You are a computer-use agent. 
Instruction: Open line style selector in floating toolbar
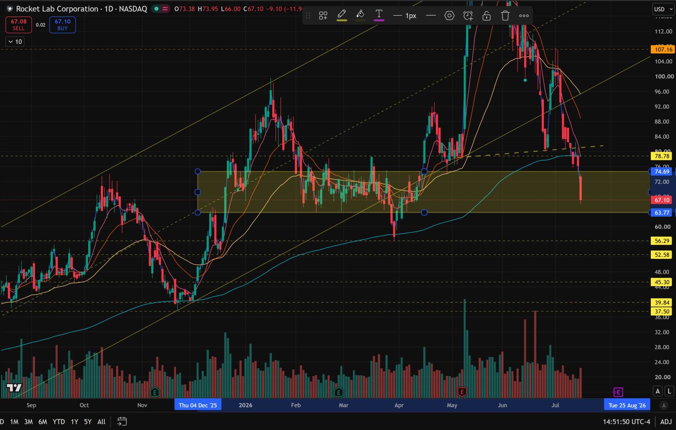(431, 16)
